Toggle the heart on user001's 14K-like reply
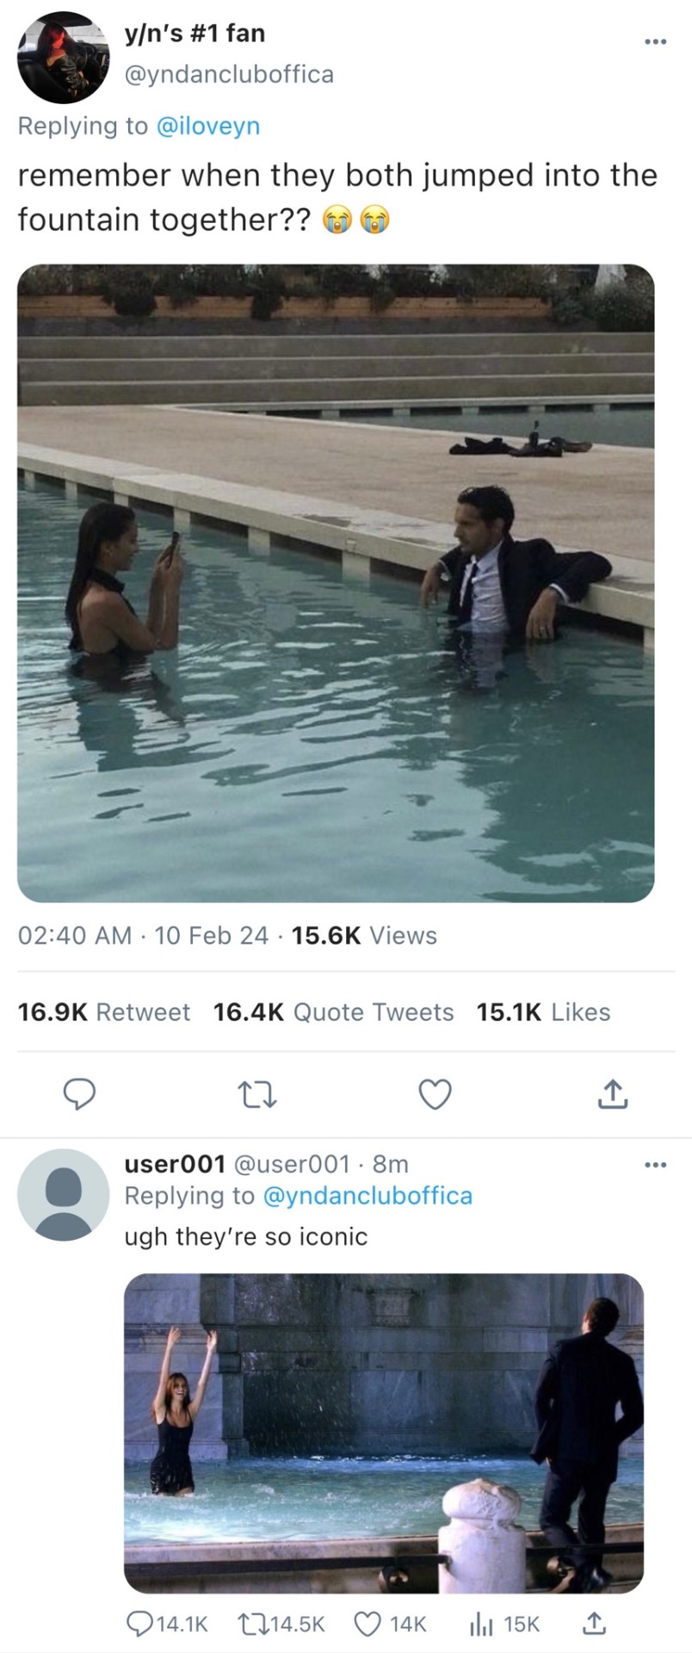 click(x=368, y=1624)
